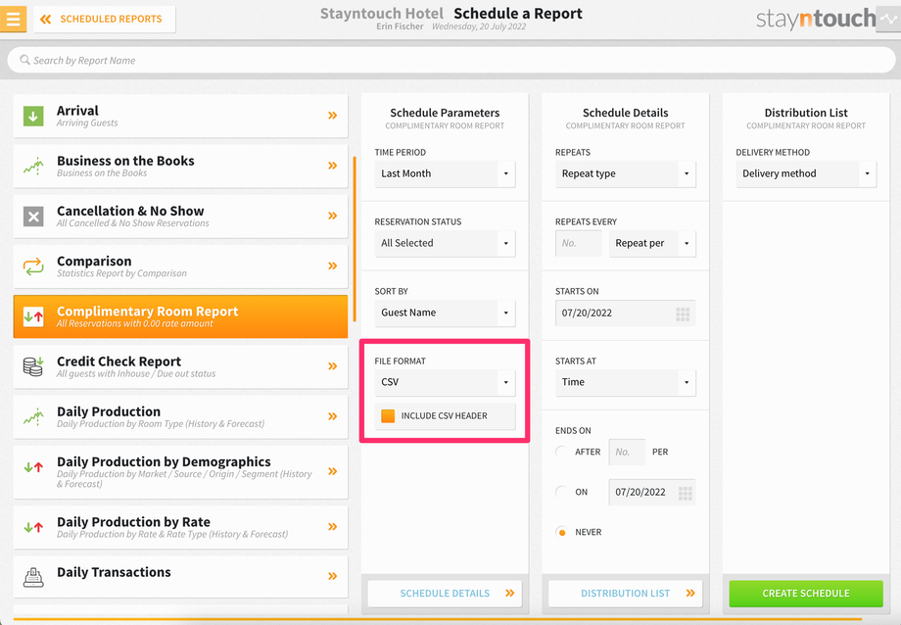Select the Never radio button
Image resolution: width=901 pixels, height=625 pixels.
(562, 533)
